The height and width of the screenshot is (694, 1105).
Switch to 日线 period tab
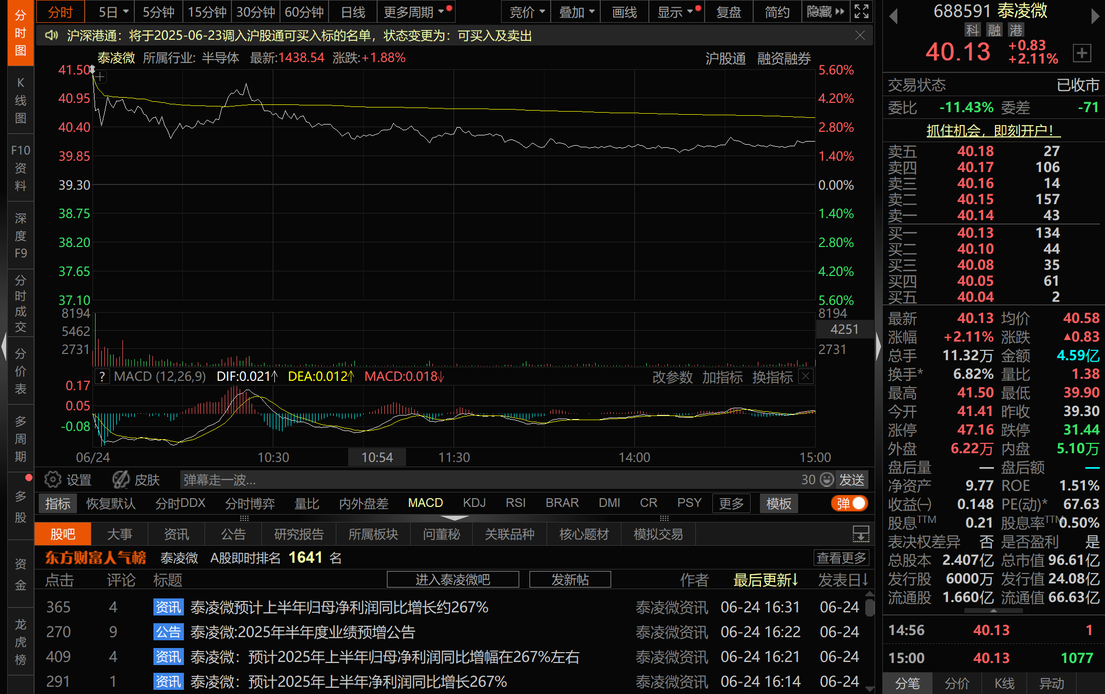(353, 11)
